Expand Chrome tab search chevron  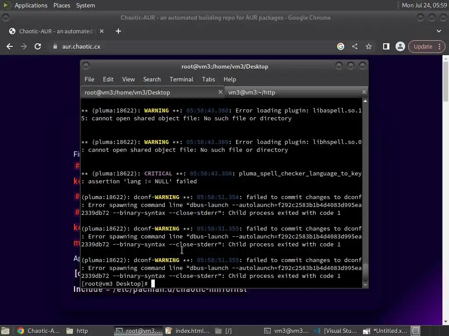(x=438, y=31)
